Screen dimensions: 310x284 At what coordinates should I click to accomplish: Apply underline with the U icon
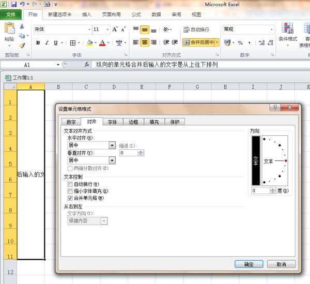[x=54, y=43]
